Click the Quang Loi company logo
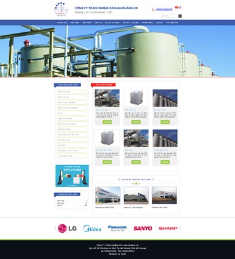The width and height of the screenshot is (235, 259). (61, 9)
